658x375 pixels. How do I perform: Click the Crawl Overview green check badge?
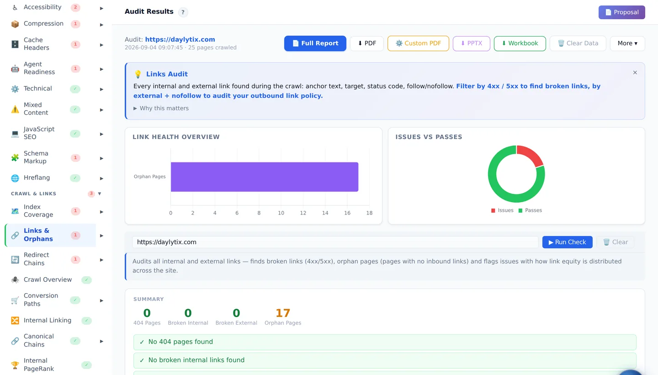(86, 280)
